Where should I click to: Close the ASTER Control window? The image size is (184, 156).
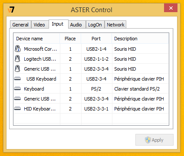coord(171,8)
